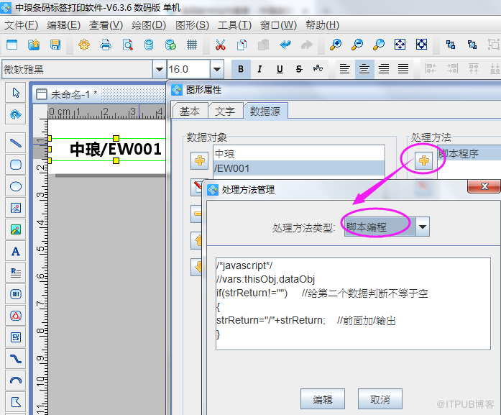Toggle Italic formatting
Image resolution: width=501 pixels, height=415 pixels.
[x=259, y=69]
